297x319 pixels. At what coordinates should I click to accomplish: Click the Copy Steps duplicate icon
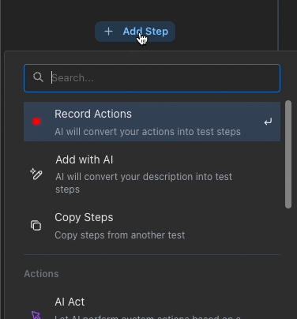[36, 226]
